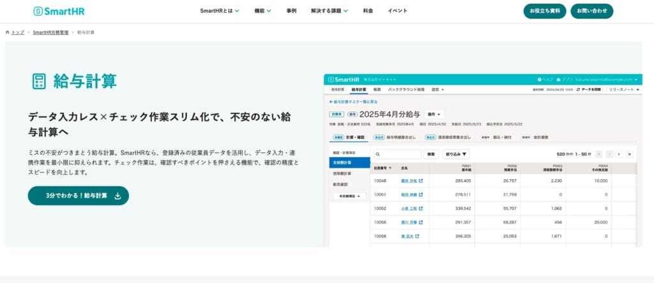Open the 設定 dropdown in app preview
The image size is (654, 283).
coord(437,89)
